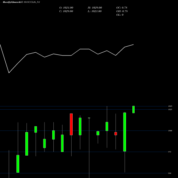Click the 950 price axis label
178x178 pixels.
point(170,173)
